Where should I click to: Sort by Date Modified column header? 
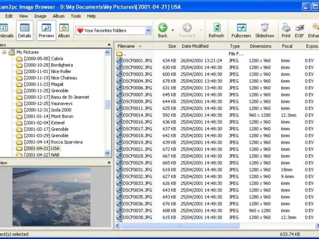[195, 46]
